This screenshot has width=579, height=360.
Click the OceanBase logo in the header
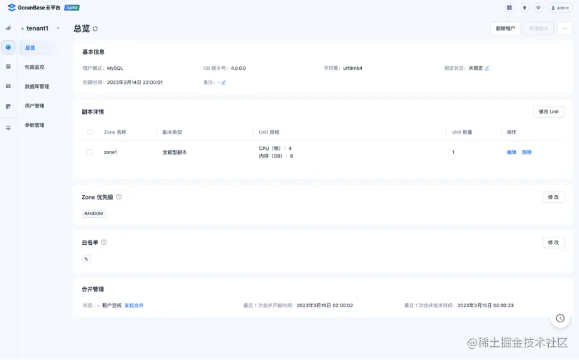[x=33, y=8]
